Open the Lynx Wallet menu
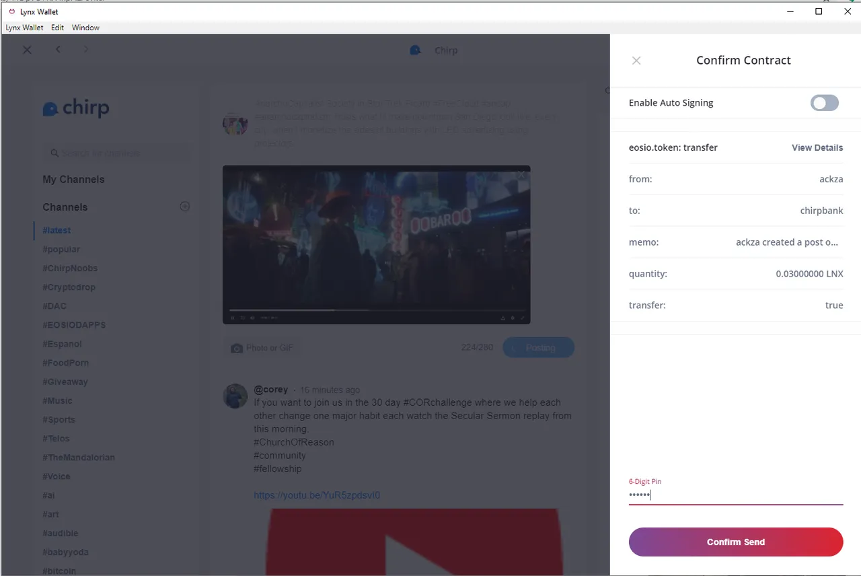The height and width of the screenshot is (576, 861). click(24, 28)
